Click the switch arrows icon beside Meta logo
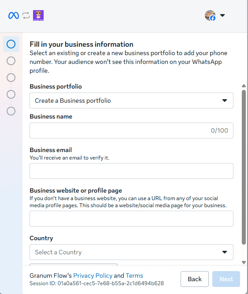Screen dimensions: 248x294 click(26, 15)
